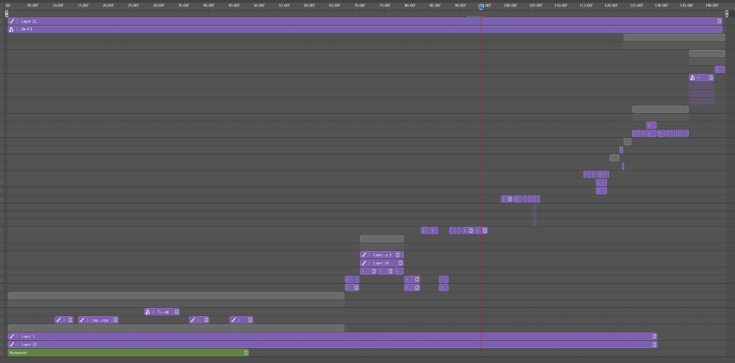Click end-of-clip arrow button on Layer 29
The image size is (735, 363).
(400, 263)
